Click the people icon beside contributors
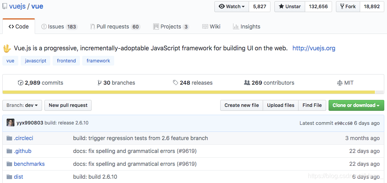This screenshot has width=387, height=183. (x=247, y=83)
